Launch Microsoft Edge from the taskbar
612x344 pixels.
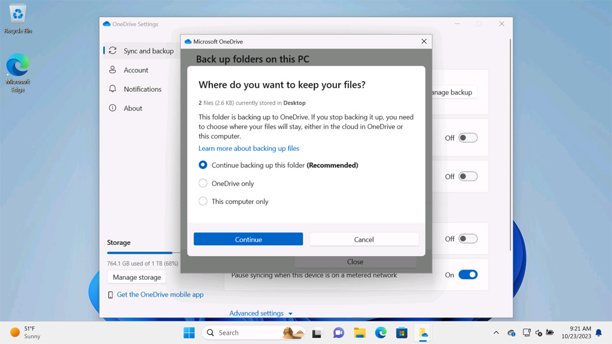(x=380, y=333)
